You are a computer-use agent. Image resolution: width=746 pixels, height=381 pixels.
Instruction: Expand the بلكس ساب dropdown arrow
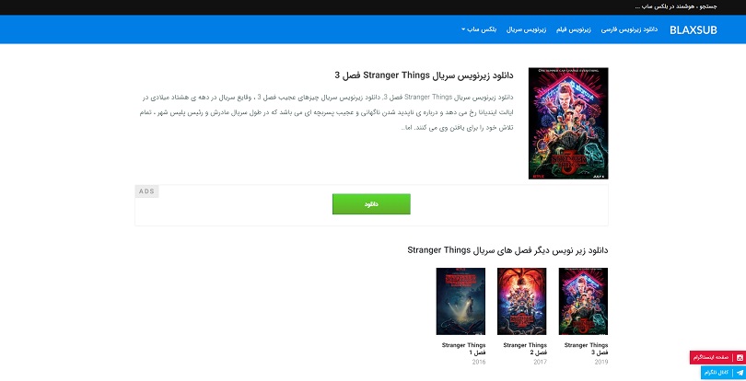click(463, 29)
